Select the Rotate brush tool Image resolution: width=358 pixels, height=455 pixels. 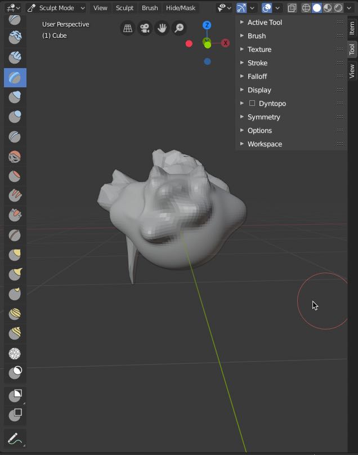(x=15, y=333)
